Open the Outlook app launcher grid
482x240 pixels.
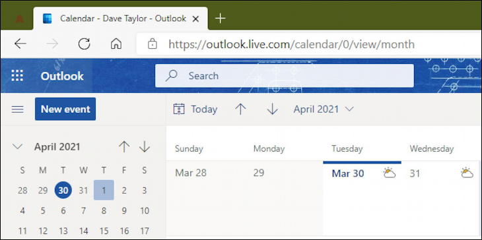pos(17,76)
